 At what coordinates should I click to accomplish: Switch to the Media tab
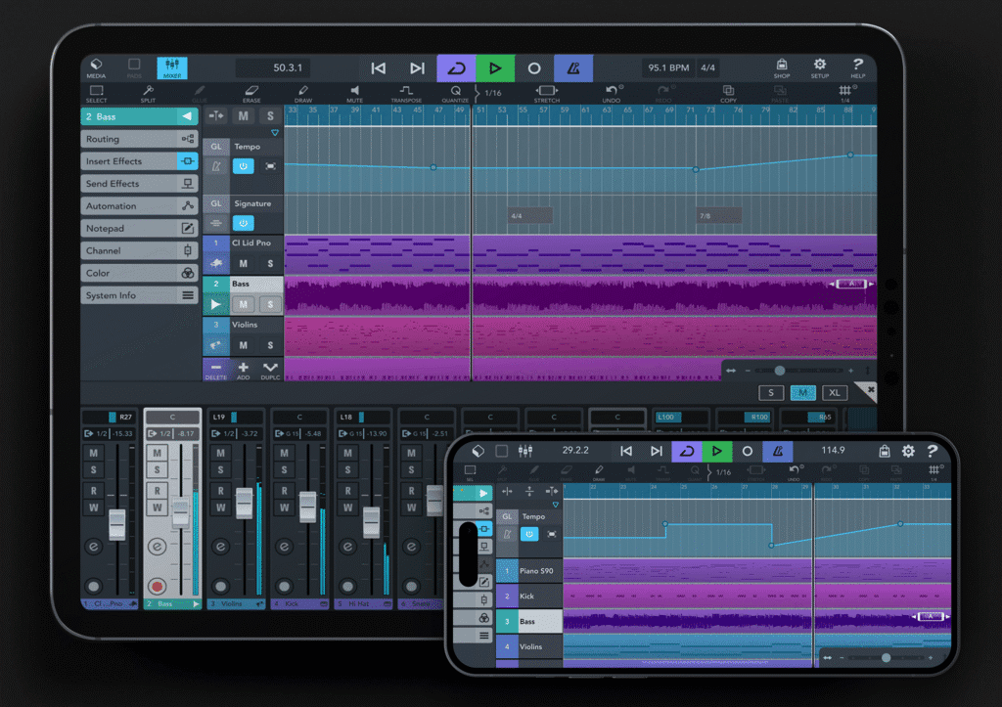coord(96,67)
